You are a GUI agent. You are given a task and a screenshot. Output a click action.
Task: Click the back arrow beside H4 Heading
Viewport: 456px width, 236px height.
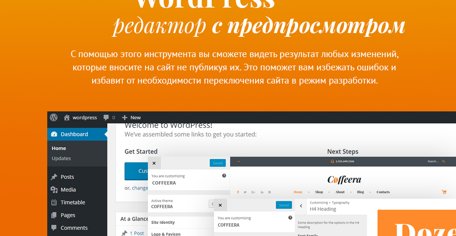pos(301,206)
